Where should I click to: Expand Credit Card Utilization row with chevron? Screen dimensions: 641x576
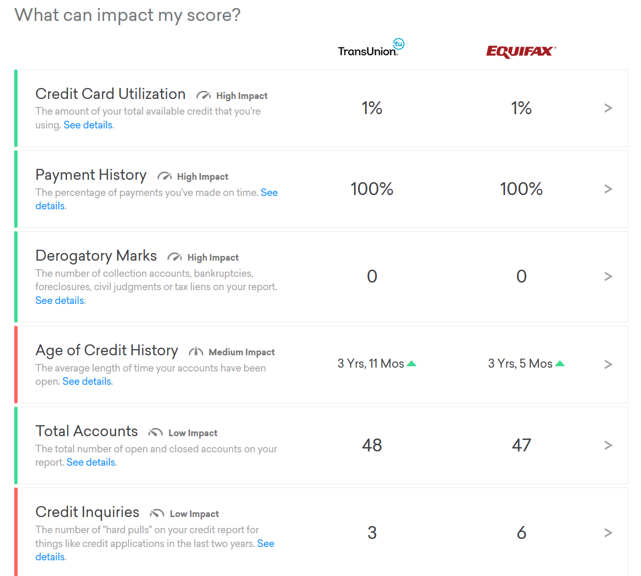(608, 108)
